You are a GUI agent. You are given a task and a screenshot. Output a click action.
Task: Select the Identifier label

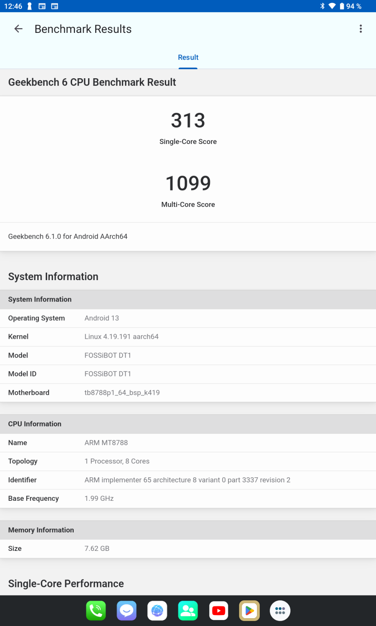pyautogui.click(x=22, y=480)
